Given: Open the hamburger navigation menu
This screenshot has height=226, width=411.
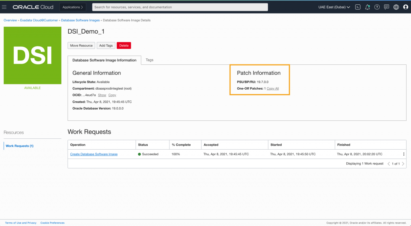Looking at the screenshot, I should 4,7.
